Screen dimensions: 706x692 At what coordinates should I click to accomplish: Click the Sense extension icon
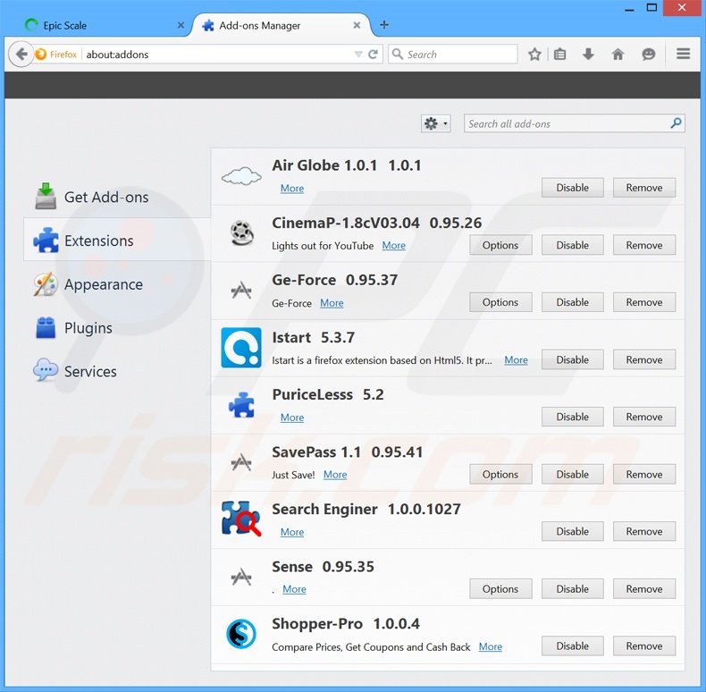point(241,577)
